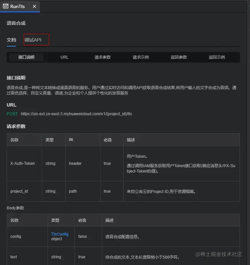250x265 pixels.
Task: Open the 调试API tab
Action: tap(33, 40)
